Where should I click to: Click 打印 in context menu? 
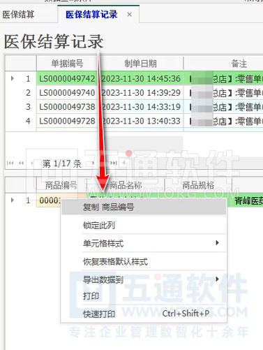tap(144, 296)
